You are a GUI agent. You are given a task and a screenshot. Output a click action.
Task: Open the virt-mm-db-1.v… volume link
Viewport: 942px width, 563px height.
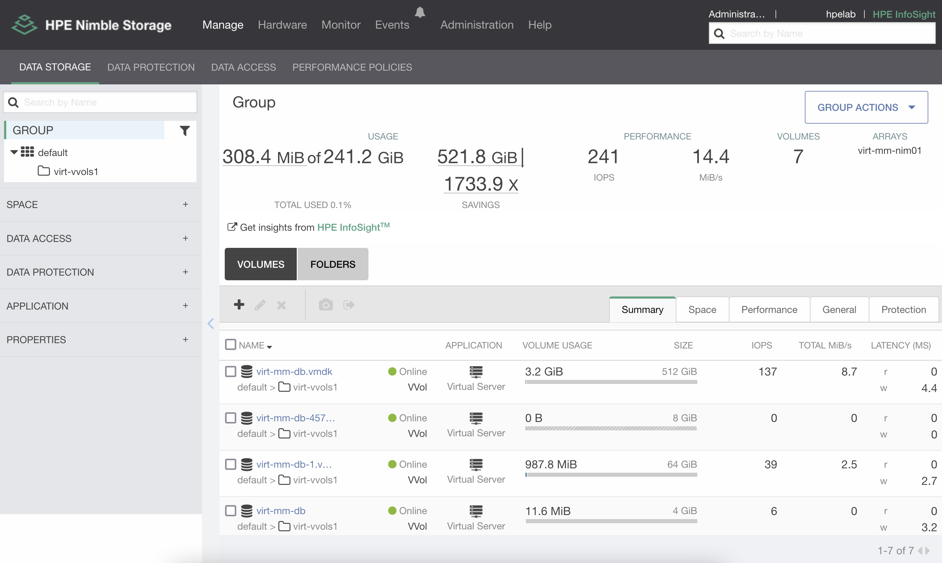[x=294, y=464]
